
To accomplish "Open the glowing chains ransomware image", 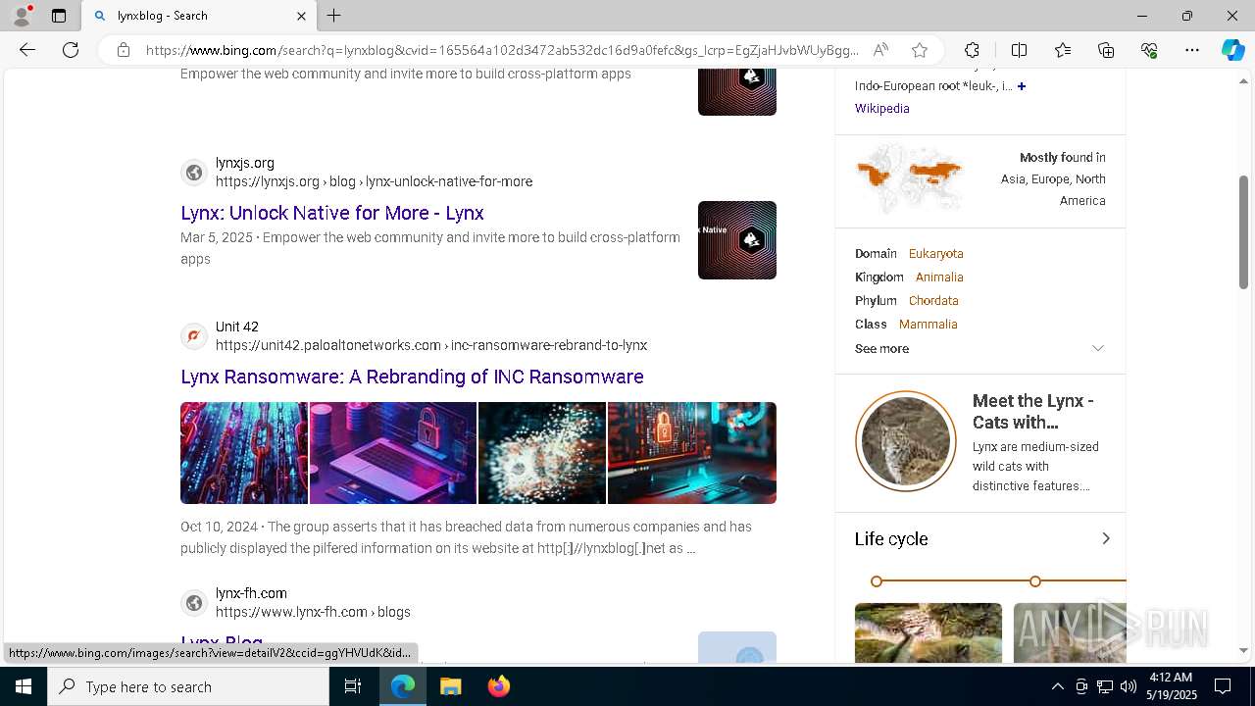I will (x=244, y=453).
